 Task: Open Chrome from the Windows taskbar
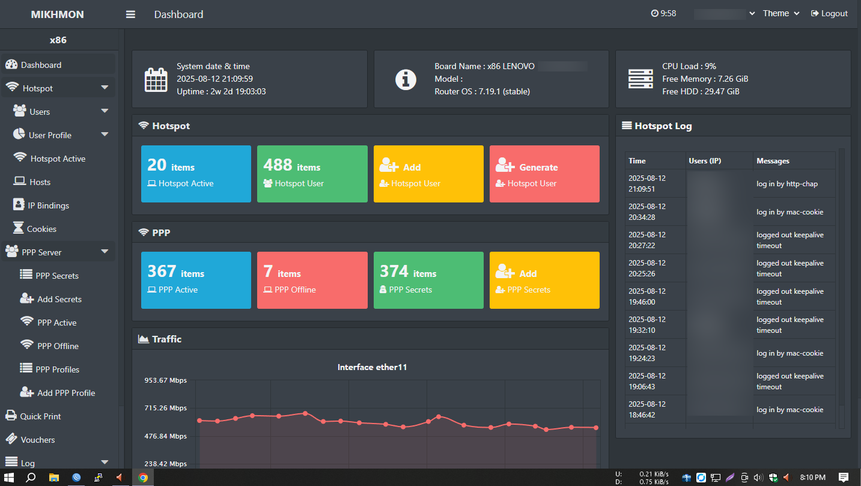[x=143, y=478]
